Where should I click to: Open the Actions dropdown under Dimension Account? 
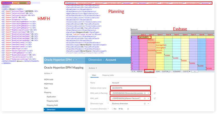(x=93, y=68)
